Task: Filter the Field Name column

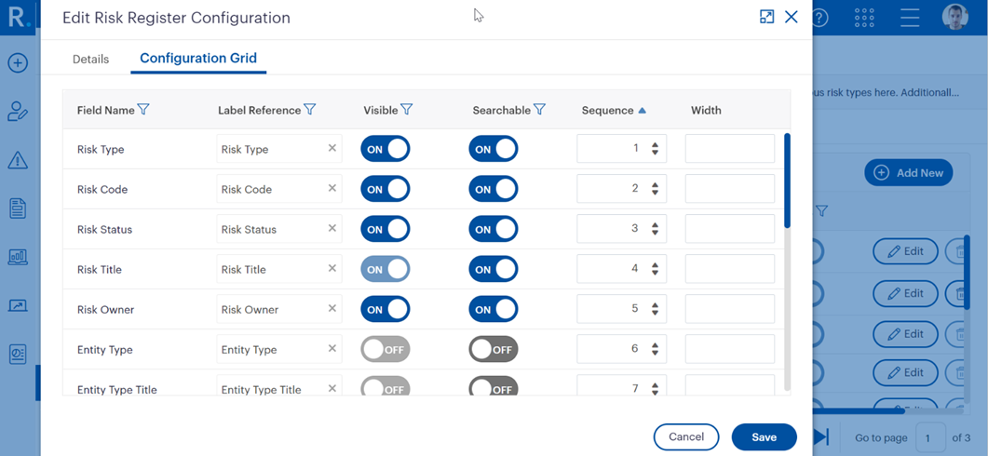Action: (x=143, y=110)
